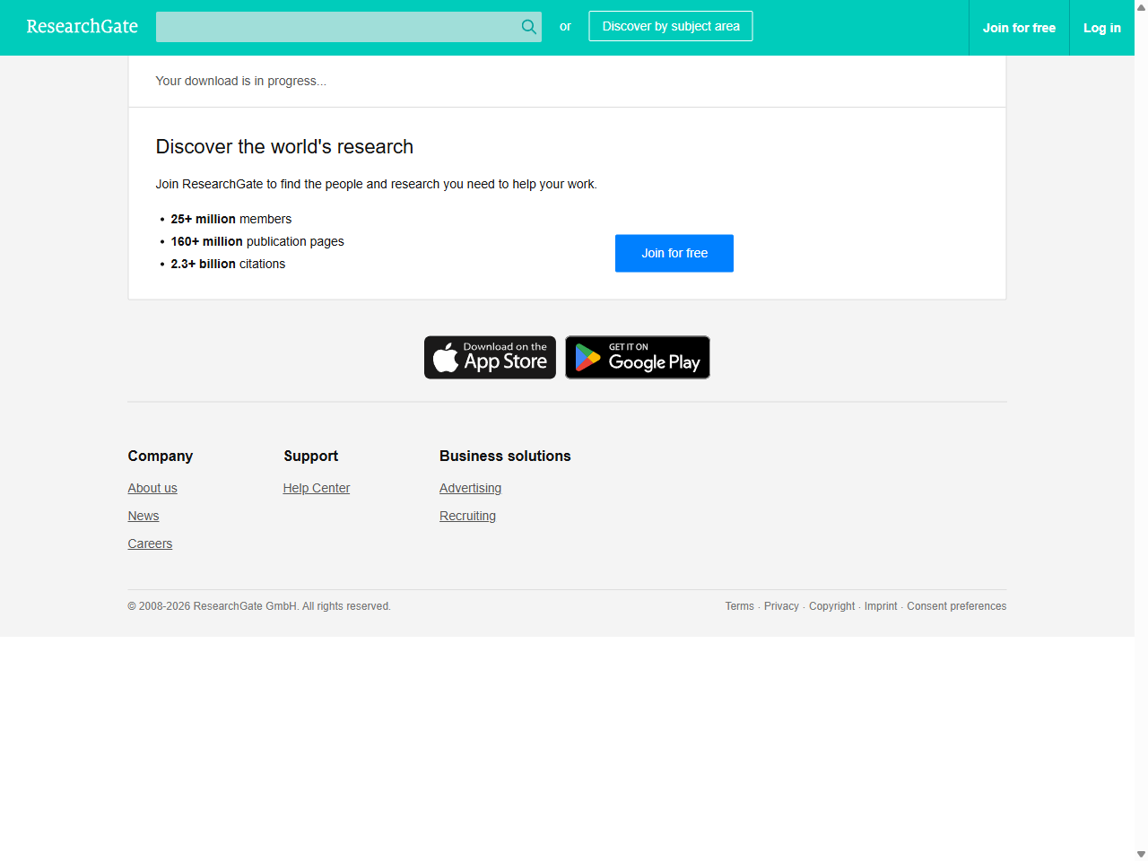Click the ResearchGate logo

(83, 27)
